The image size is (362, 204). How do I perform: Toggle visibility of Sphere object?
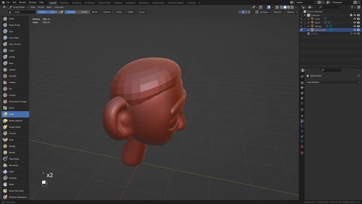(x=355, y=26)
